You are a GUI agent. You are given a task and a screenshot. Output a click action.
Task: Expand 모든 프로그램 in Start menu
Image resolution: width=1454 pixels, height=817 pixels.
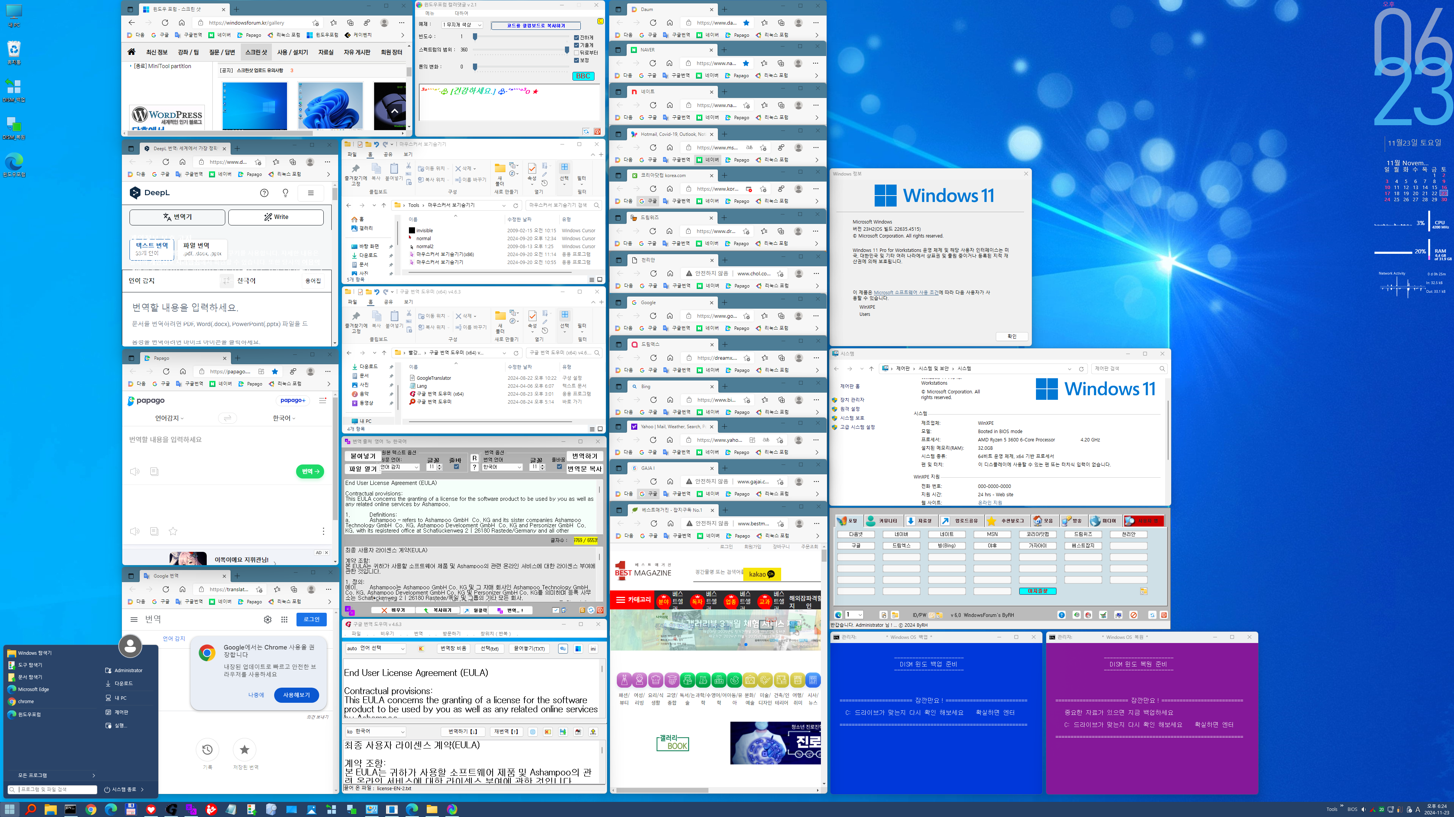[x=52, y=775]
